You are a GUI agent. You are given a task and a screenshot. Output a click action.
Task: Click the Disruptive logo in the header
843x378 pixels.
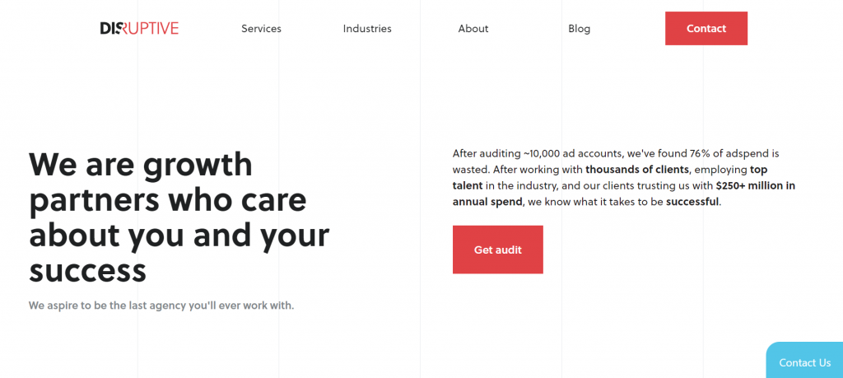coord(139,29)
